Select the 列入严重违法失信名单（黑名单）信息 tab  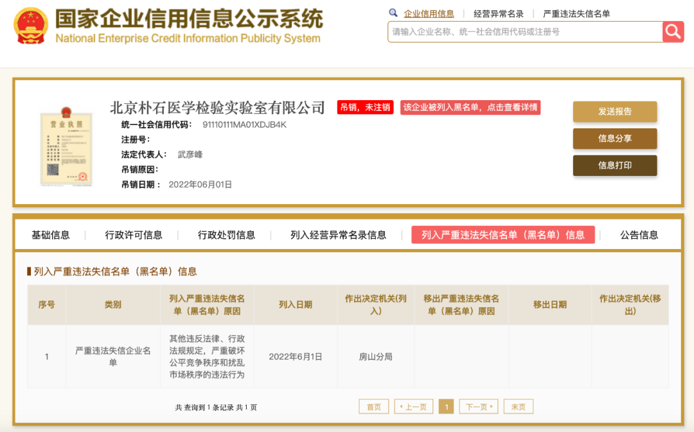(503, 235)
